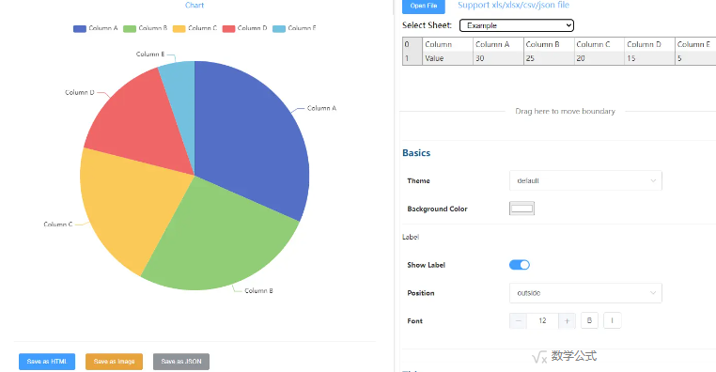Click the Save as JSON button
The width and height of the screenshot is (716, 372).
[x=181, y=362]
